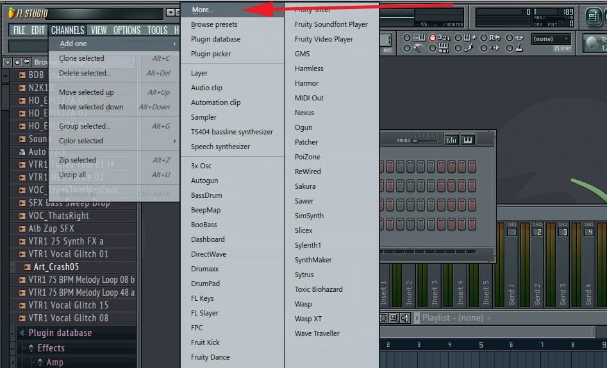Open the (none) snap dropdown
Image resolution: width=607 pixels, height=368 pixels.
click(551, 39)
